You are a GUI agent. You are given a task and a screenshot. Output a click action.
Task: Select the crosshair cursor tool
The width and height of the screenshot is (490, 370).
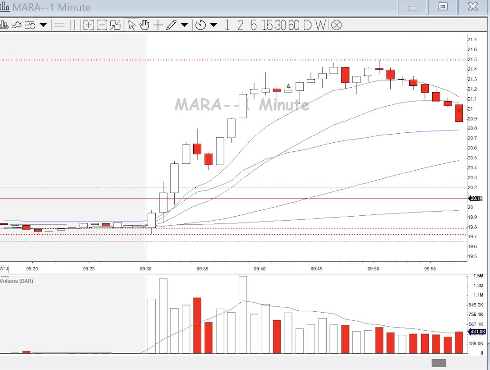coord(158,25)
